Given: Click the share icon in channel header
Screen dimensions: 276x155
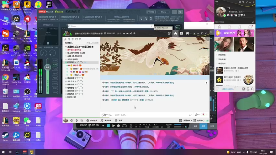Looking at the screenshot, I should coord(131,33).
